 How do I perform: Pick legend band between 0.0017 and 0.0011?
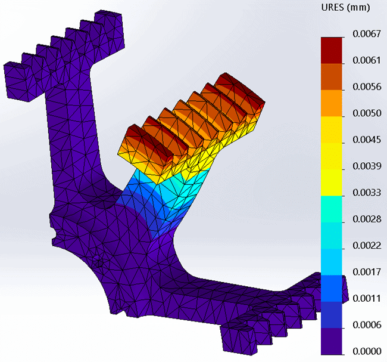click(x=332, y=288)
